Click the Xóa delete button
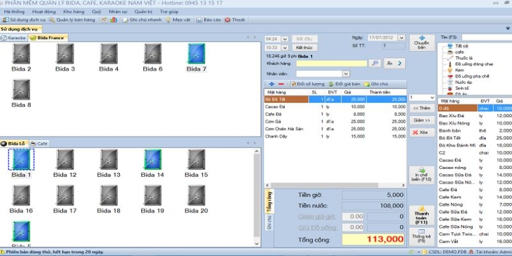Image resolution: width=512 pixels, height=256 pixels. tap(422, 132)
